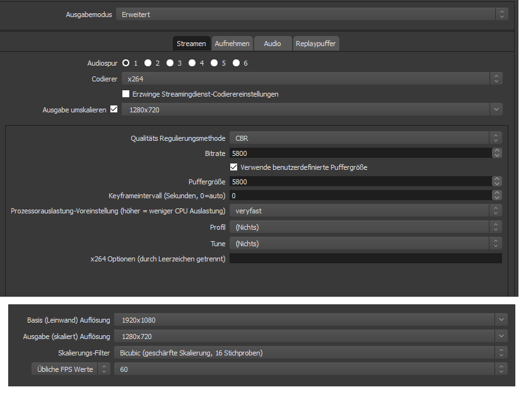Open the Audio tab

tap(272, 44)
